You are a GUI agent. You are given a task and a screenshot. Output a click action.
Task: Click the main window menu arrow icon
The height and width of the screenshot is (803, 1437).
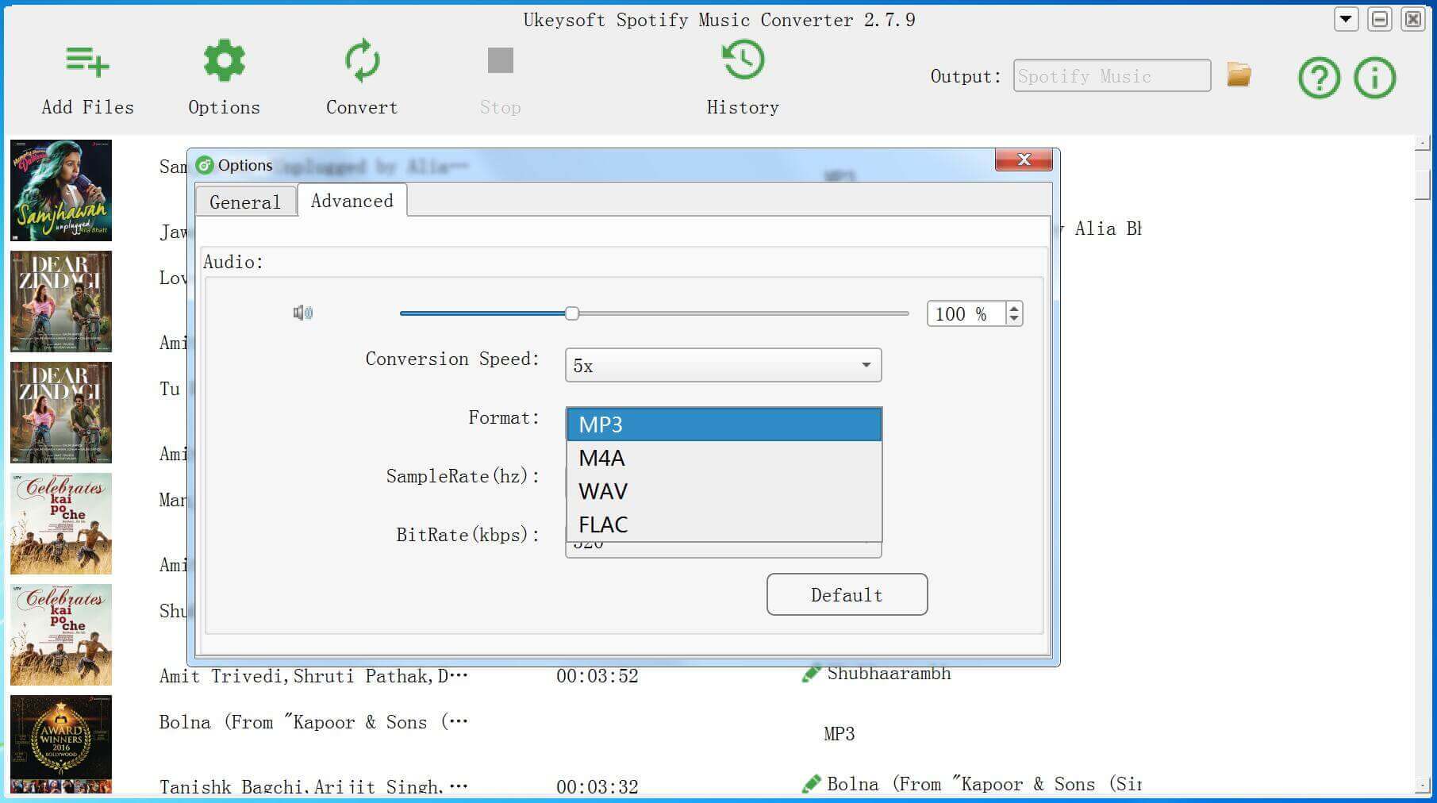(x=1346, y=19)
